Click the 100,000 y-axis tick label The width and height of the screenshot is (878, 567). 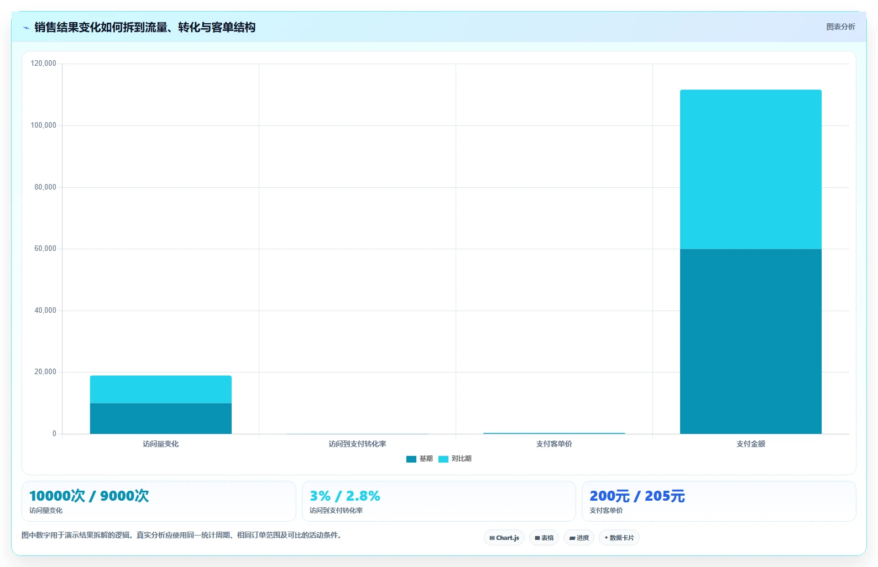[x=44, y=125]
